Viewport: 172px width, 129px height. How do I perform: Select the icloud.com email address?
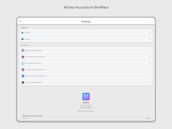pyautogui.click(x=35, y=57)
